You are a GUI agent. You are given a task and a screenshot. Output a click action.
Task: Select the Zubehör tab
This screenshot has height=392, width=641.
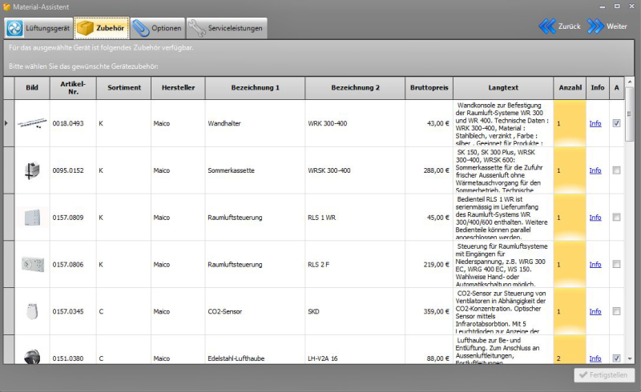(102, 28)
